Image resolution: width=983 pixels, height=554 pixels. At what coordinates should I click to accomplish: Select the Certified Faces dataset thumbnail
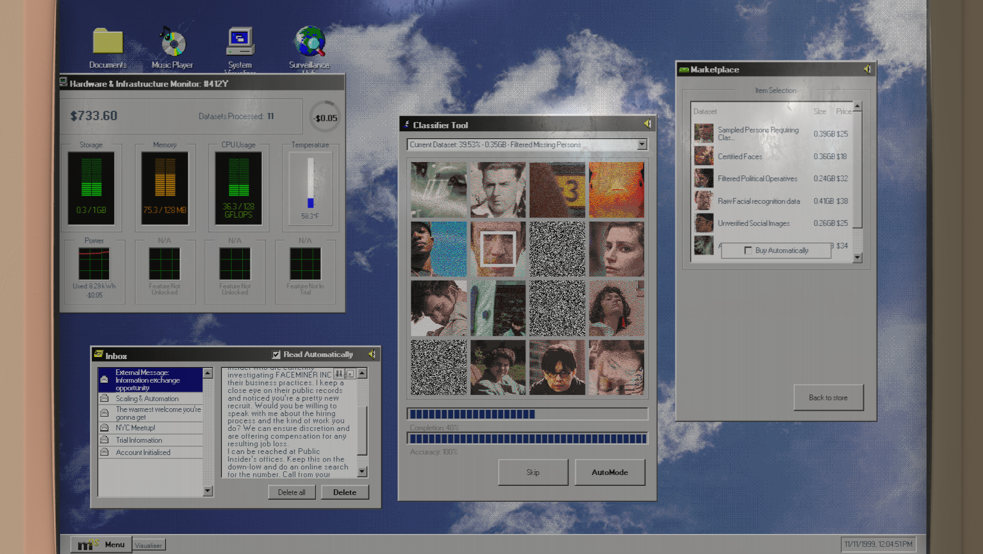(703, 156)
